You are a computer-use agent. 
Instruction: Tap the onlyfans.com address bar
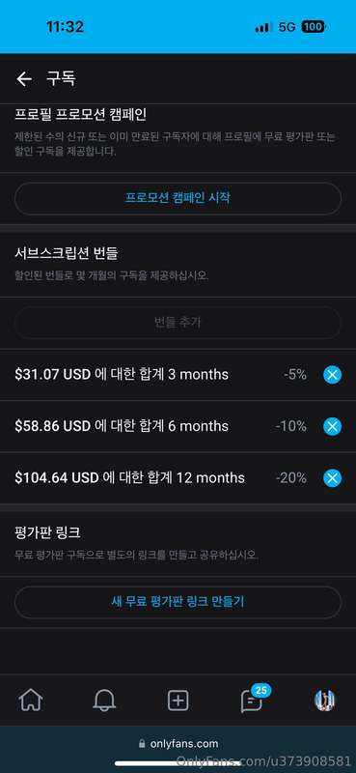[178, 743]
